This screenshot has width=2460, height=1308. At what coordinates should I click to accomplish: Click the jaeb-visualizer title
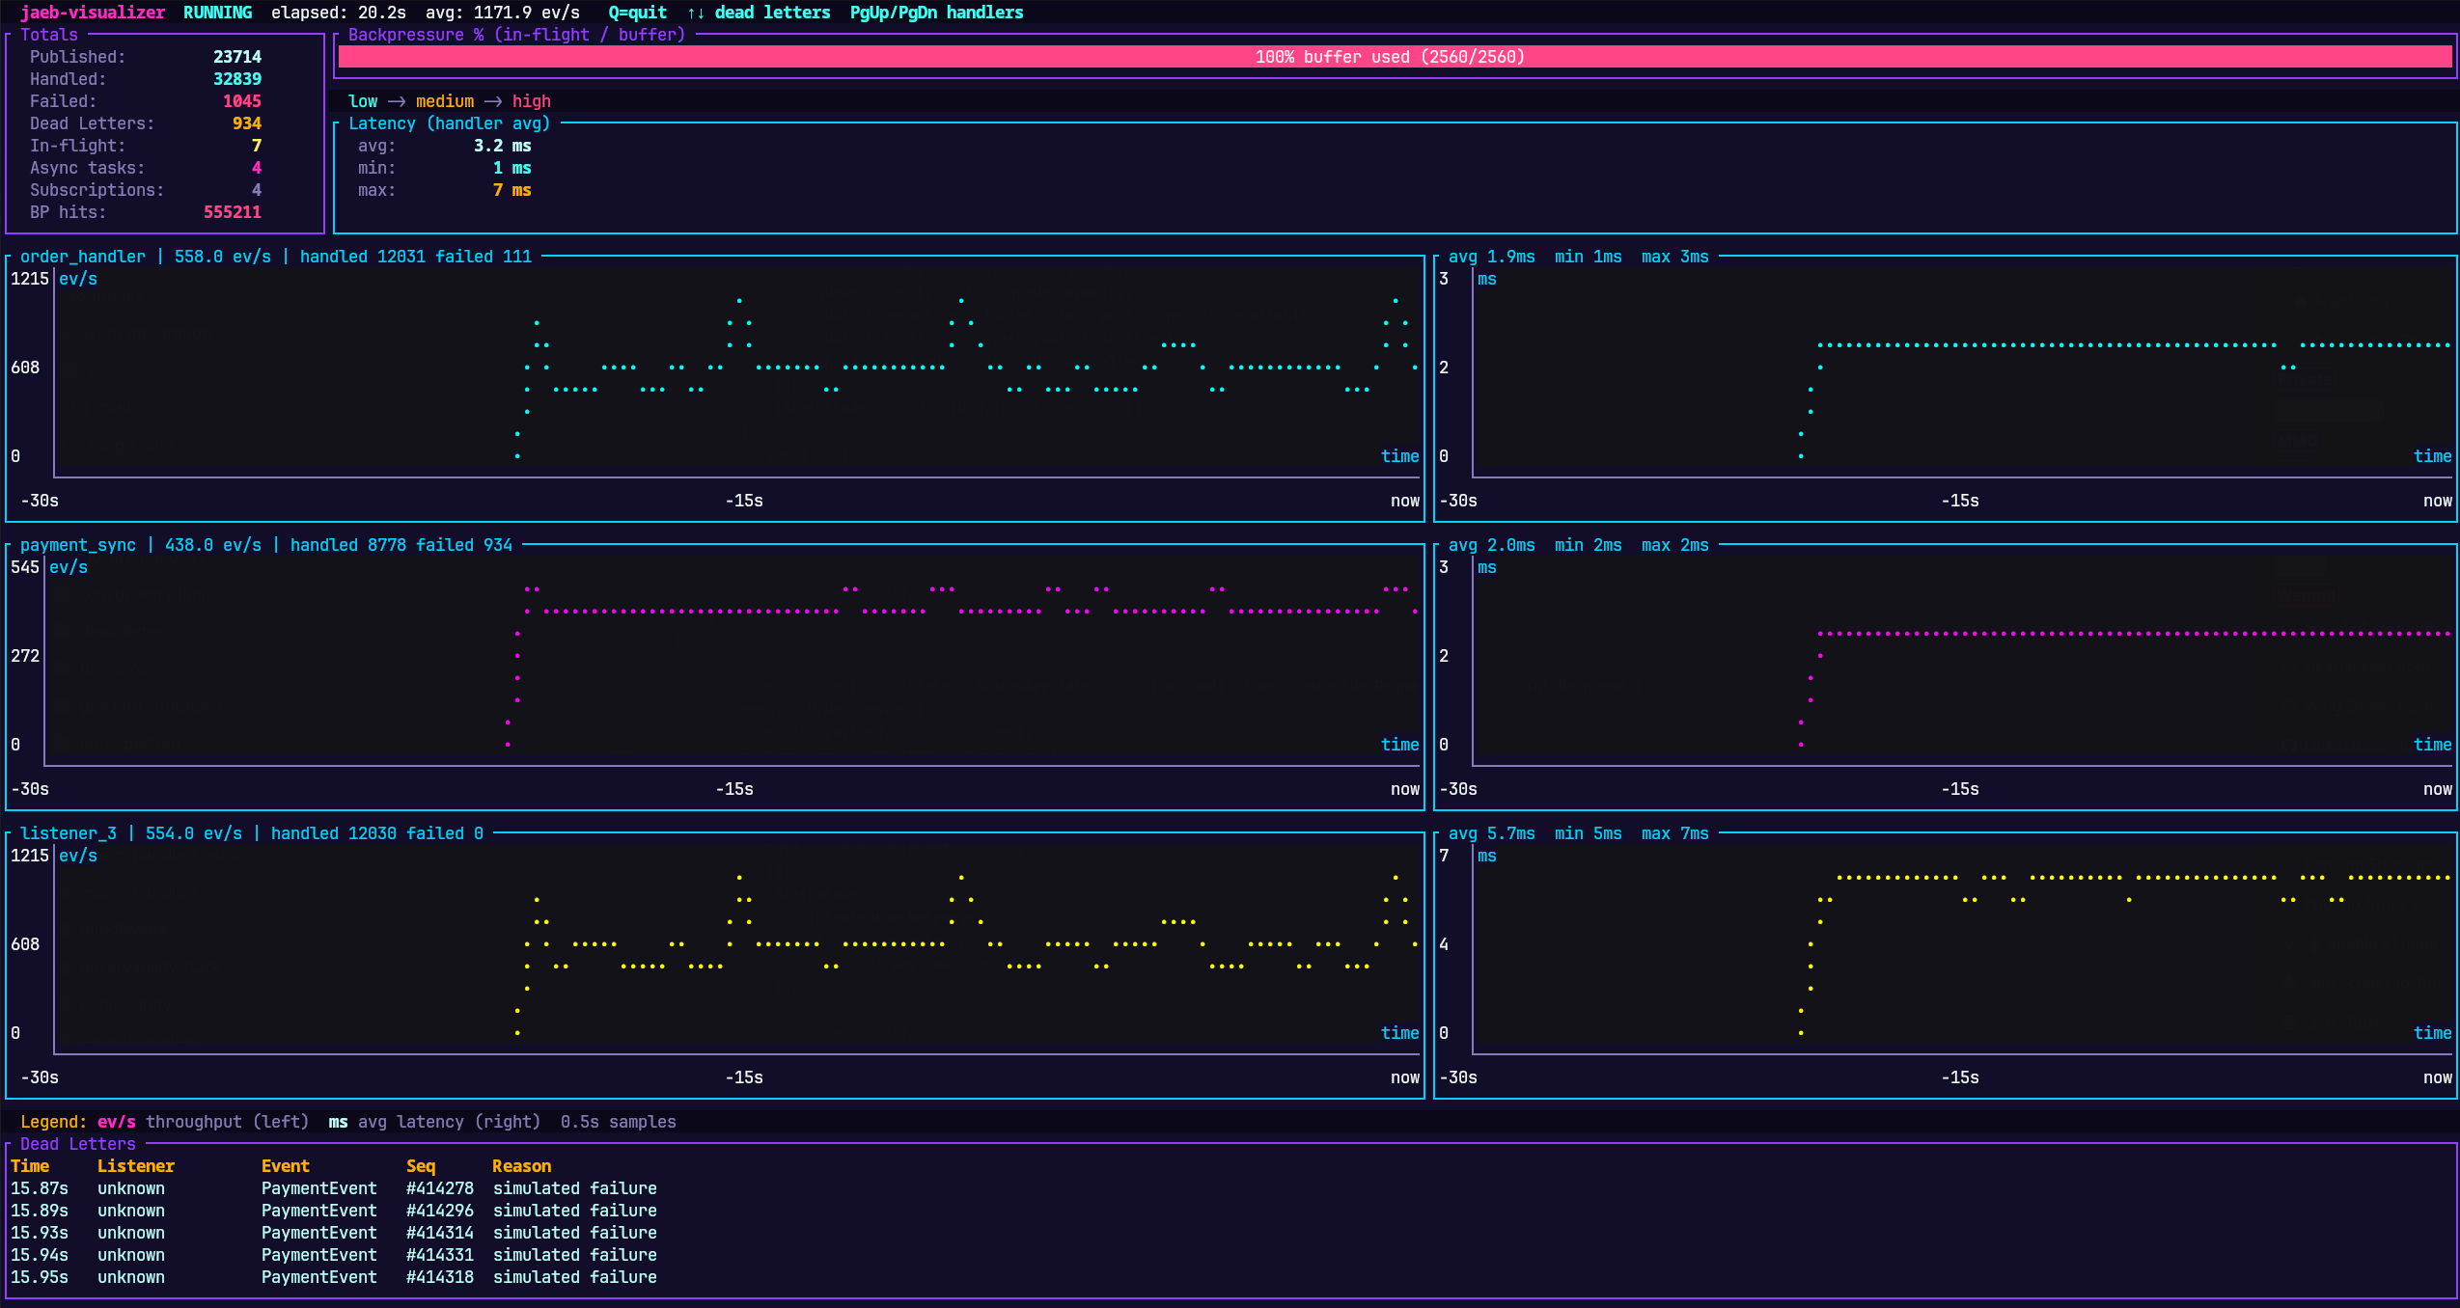(x=93, y=13)
